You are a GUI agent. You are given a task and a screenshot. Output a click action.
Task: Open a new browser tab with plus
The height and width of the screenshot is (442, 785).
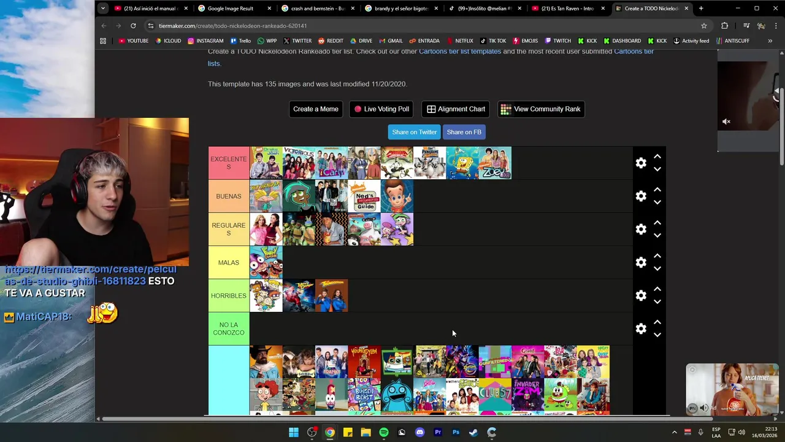coord(701,9)
